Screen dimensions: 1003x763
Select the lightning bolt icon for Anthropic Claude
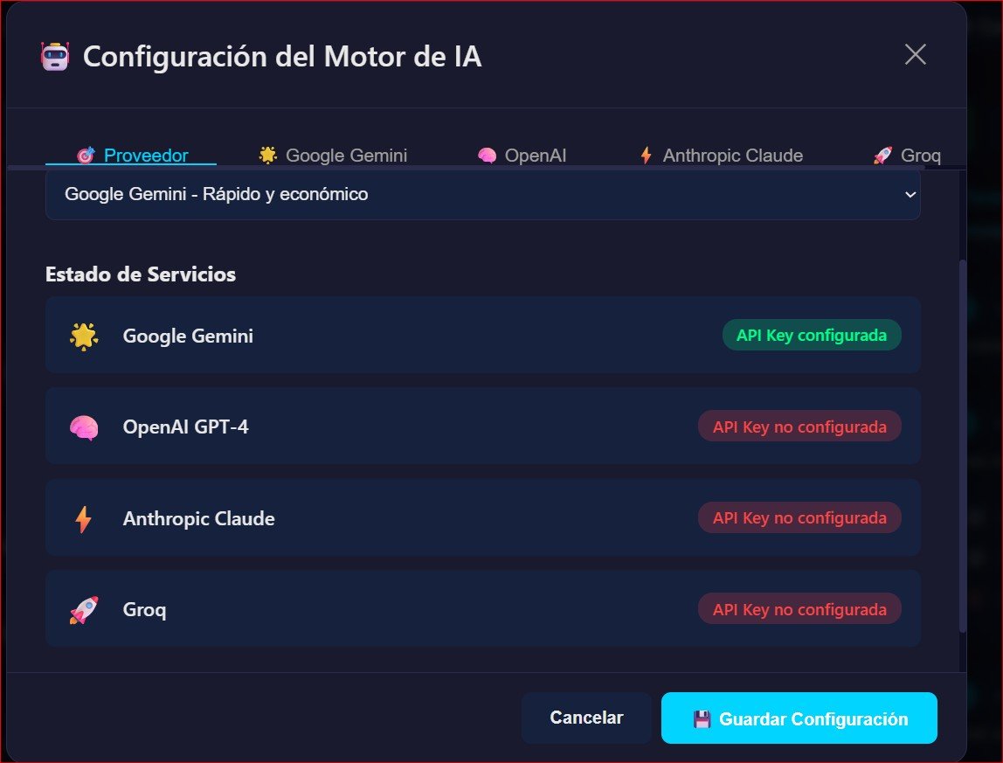point(83,517)
